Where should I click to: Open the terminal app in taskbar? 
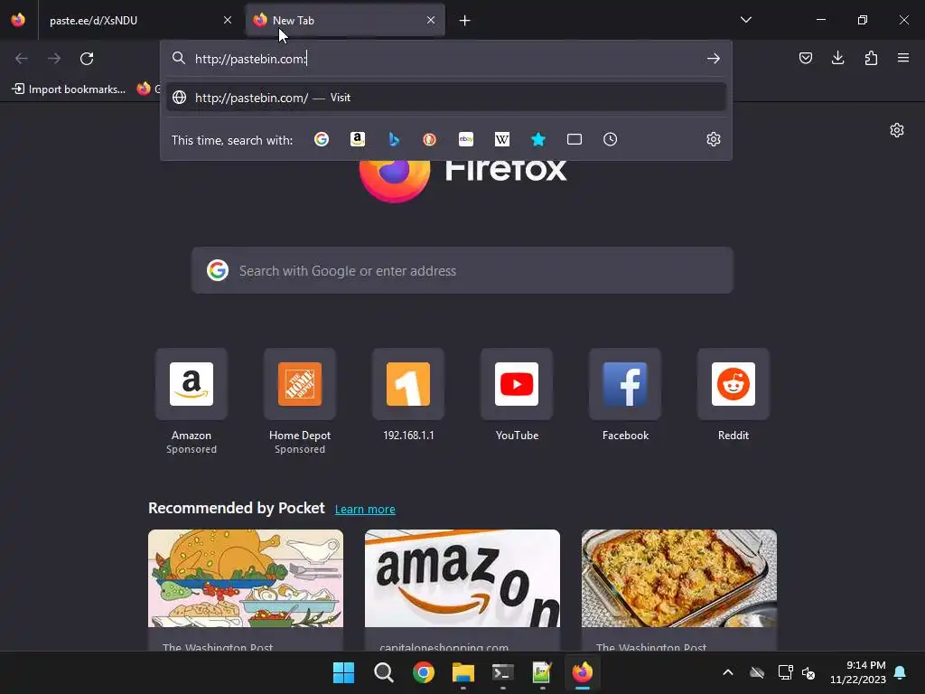[502, 672]
